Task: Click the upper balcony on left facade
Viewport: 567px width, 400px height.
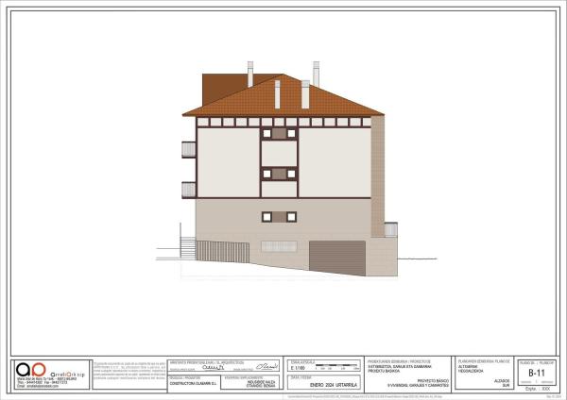Action: [189, 149]
